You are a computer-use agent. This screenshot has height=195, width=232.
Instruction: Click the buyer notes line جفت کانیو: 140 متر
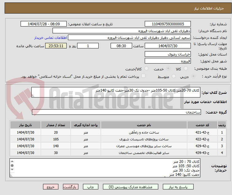[184, 175]
